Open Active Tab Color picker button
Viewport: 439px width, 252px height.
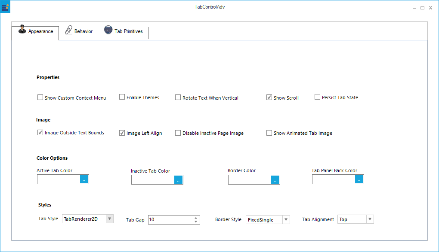click(84, 179)
